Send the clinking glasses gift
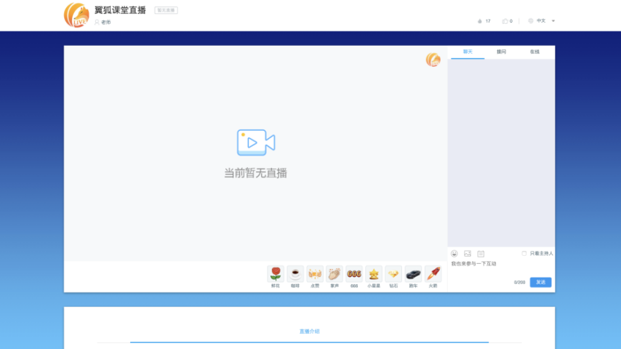This screenshot has height=349, width=621. pyautogui.click(x=315, y=274)
